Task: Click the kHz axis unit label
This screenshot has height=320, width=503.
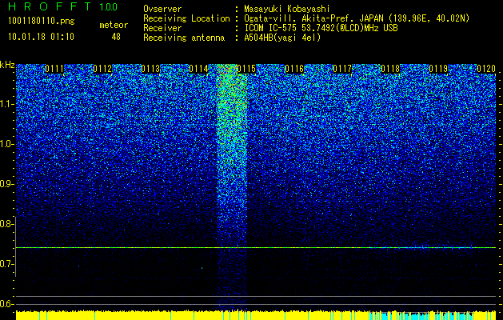Action: [7, 65]
